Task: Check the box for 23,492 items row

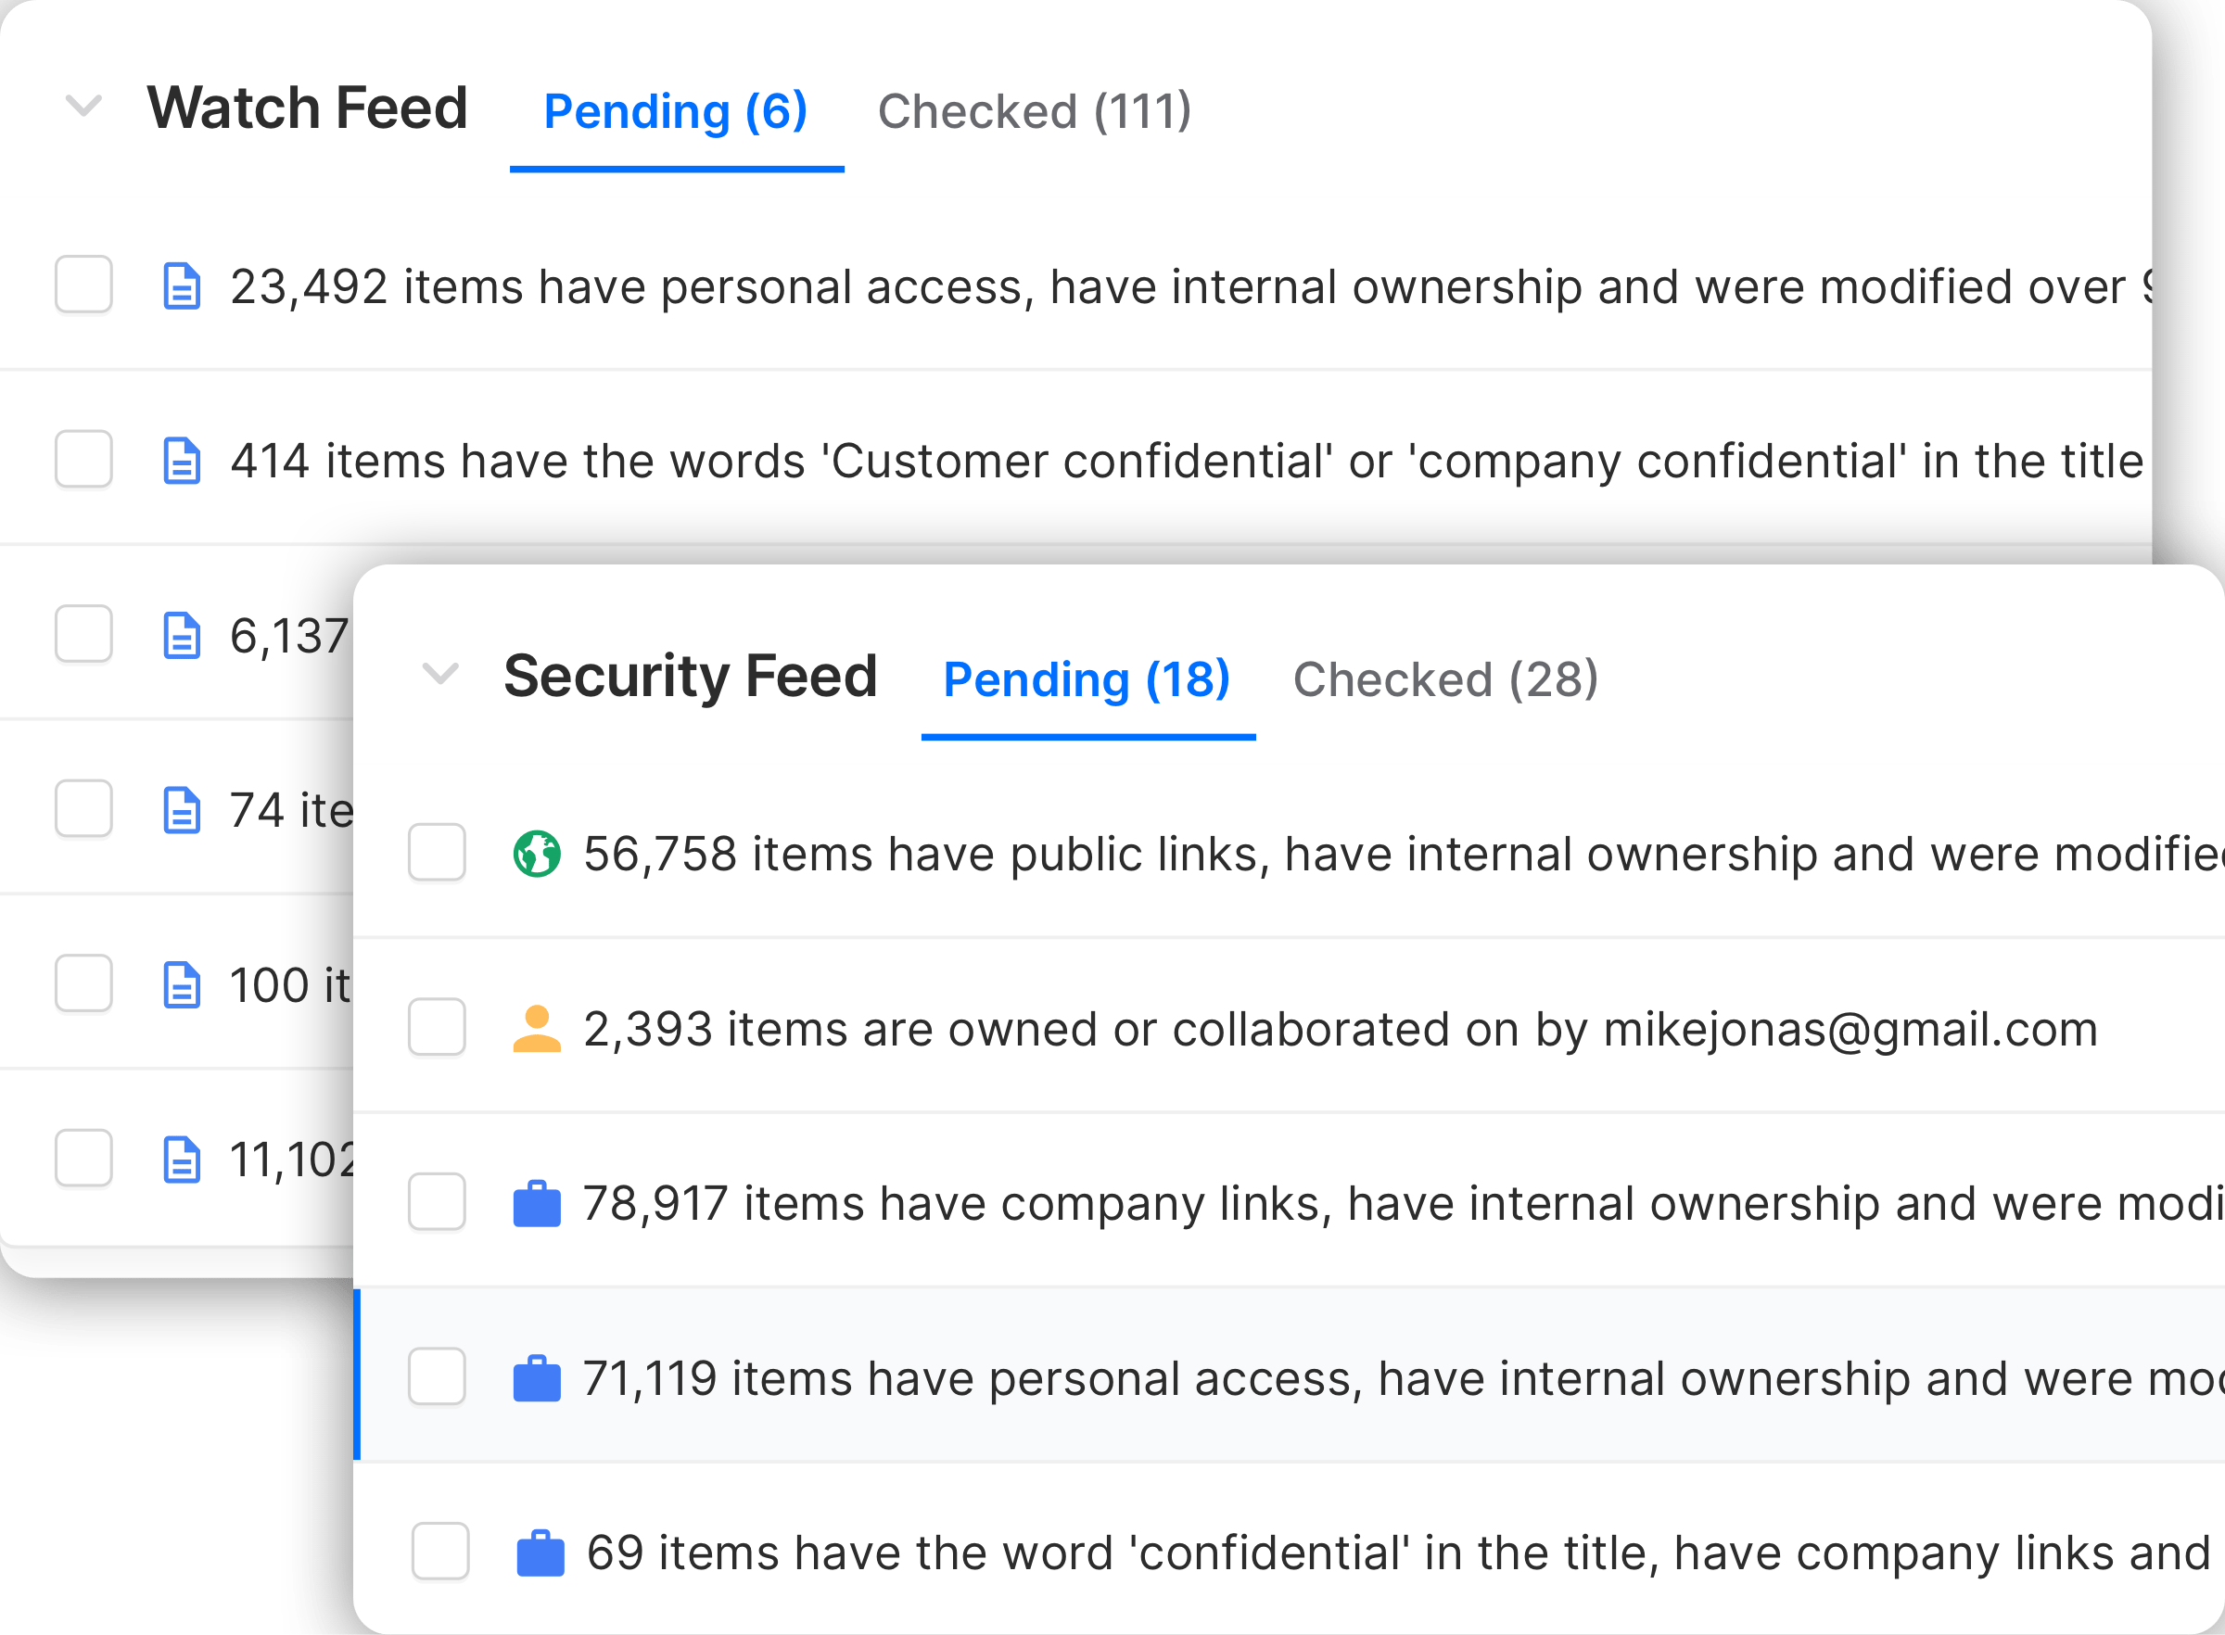Action: [84, 285]
